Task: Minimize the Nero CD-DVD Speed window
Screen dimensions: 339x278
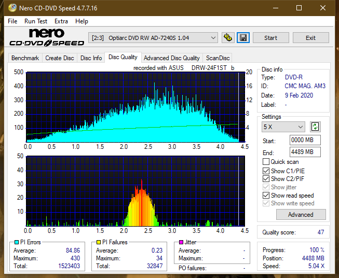Action: point(276,8)
